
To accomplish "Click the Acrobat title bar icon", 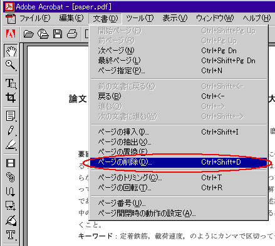I will (9, 7).
